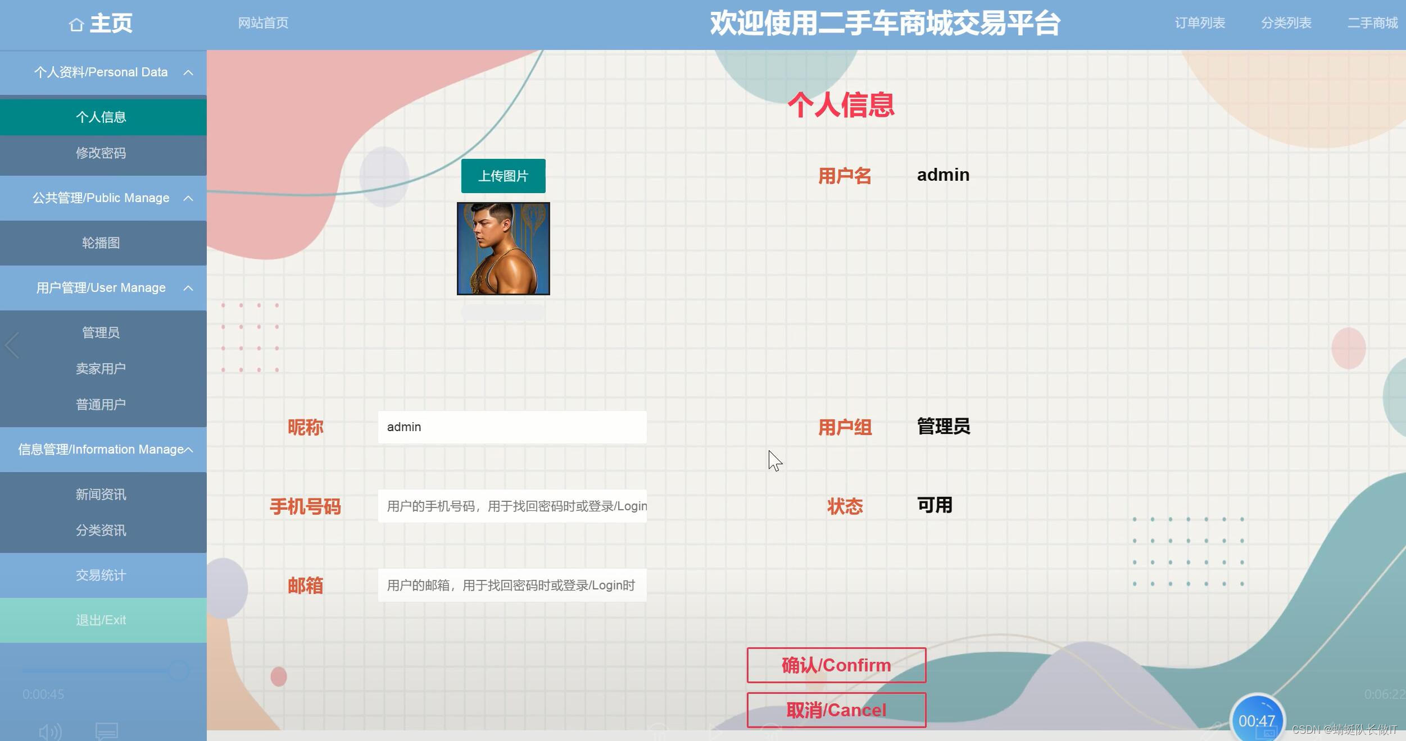Mute the video with speaker icon
The width and height of the screenshot is (1406, 741).
[x=50, y=731]
